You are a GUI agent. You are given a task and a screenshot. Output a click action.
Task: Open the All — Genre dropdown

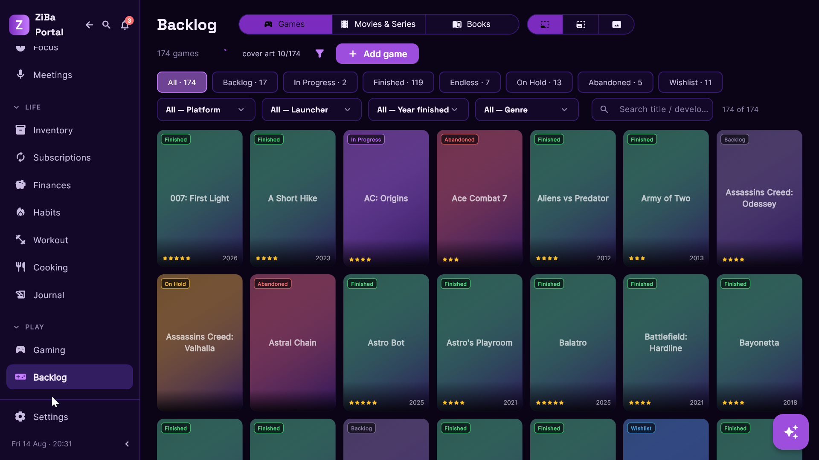527,109
